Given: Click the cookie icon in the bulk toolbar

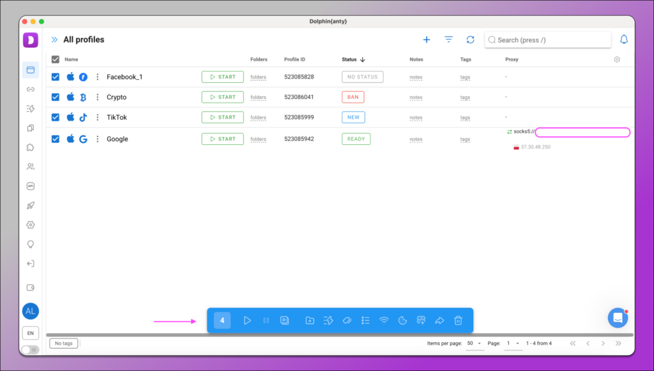Looking at the screenshot, I should coord(402,321).
